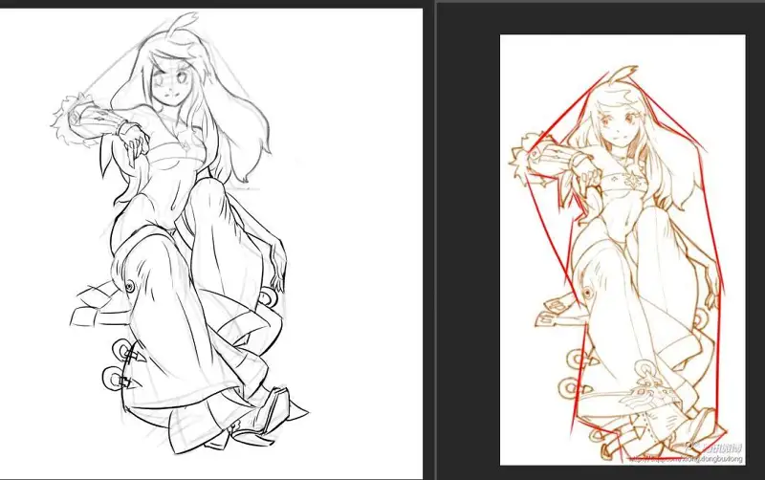The image size is (765, 480).
Task: Click the round button on left sketch's knee
Action: point(130,287)
